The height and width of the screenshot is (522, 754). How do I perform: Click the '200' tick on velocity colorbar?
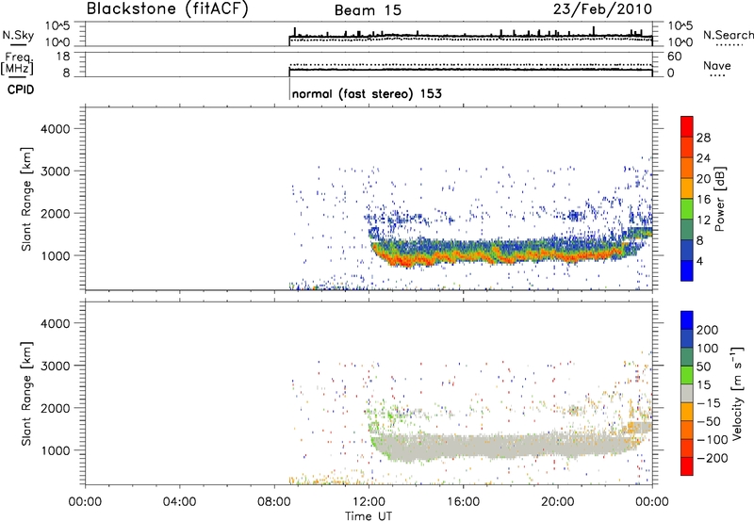click(708, 330)
